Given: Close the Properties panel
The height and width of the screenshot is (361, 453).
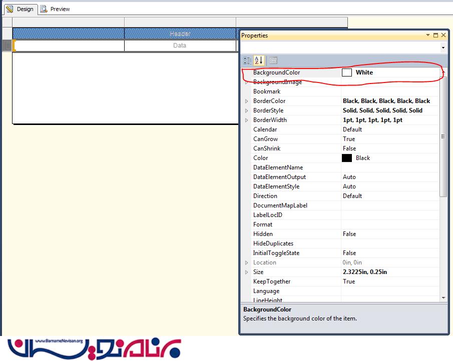Looking at the screenshot, I should [x=443, y=35].
